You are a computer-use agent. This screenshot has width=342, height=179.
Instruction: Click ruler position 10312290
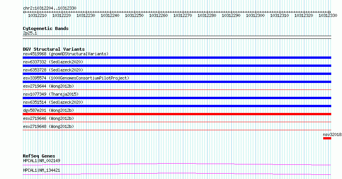click(x=231, y=15)
